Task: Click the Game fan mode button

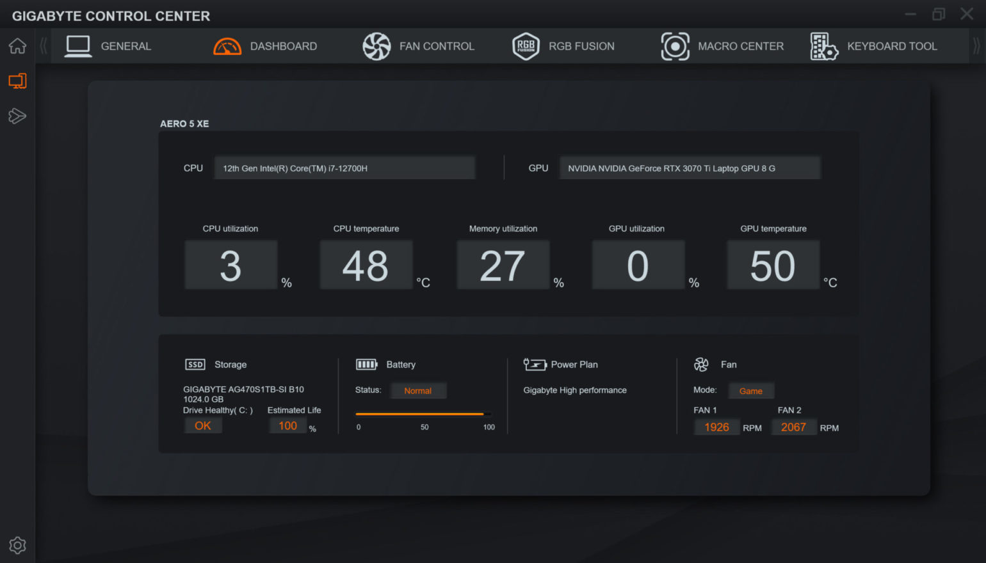Action: (750, 391)
